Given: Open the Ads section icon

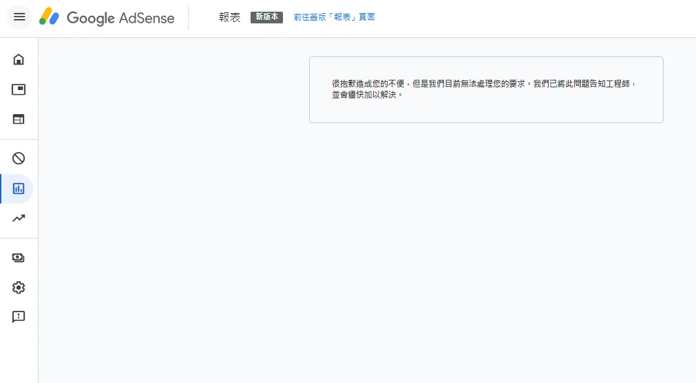Looking at the screenshot, I should (x=19, y=89).
